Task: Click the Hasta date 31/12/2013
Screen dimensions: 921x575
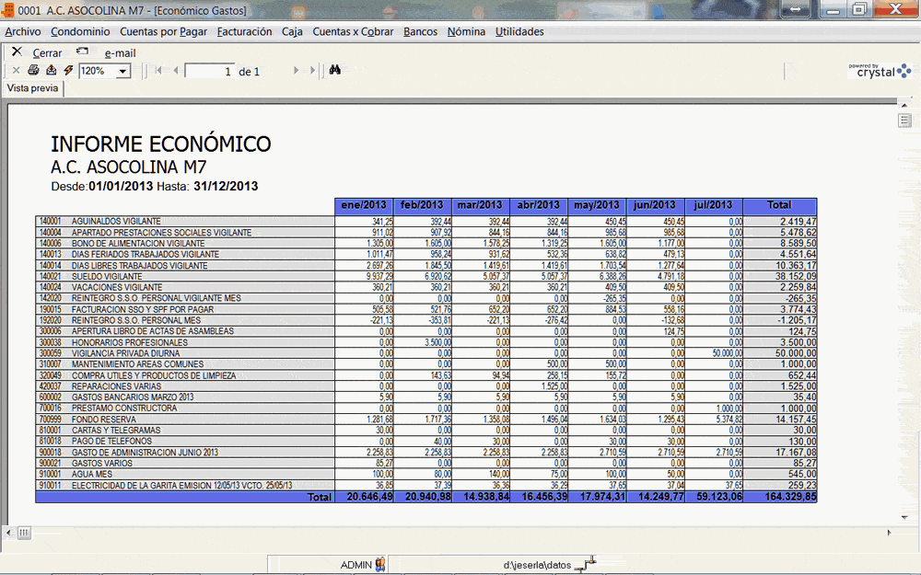Action: (226, 187)
